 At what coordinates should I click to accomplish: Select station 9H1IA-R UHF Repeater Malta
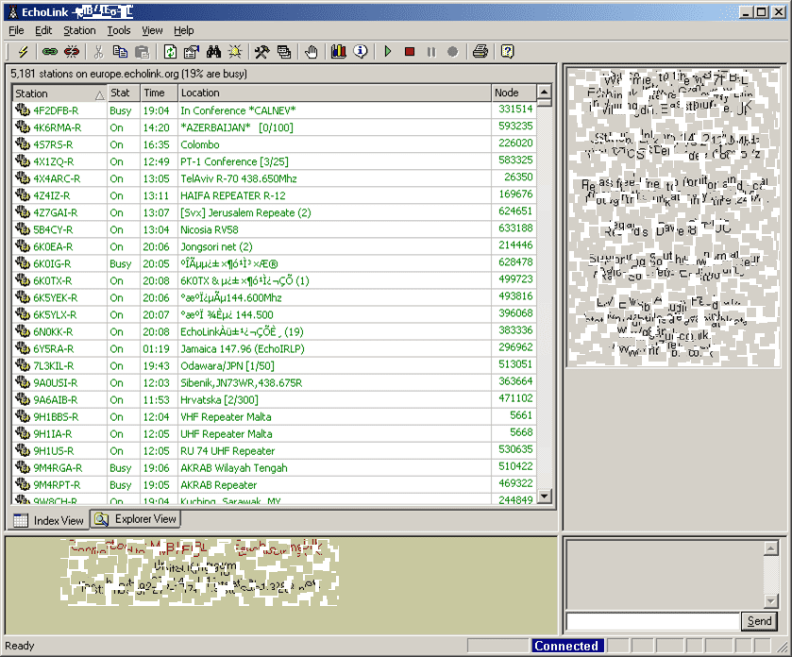[x=275, y=434]
